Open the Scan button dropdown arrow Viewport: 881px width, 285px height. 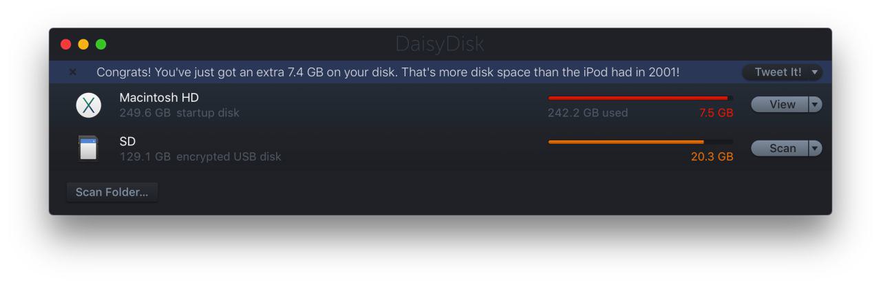point(815,149)
